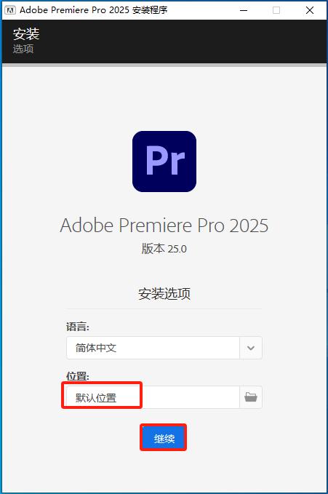Click the empty area right of 默认位置 text

191,397
